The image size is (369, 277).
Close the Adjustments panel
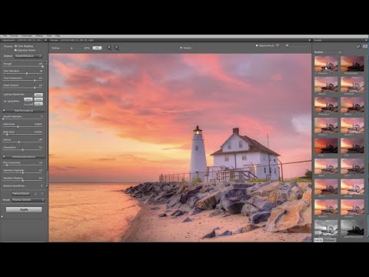tap(45, 40)
